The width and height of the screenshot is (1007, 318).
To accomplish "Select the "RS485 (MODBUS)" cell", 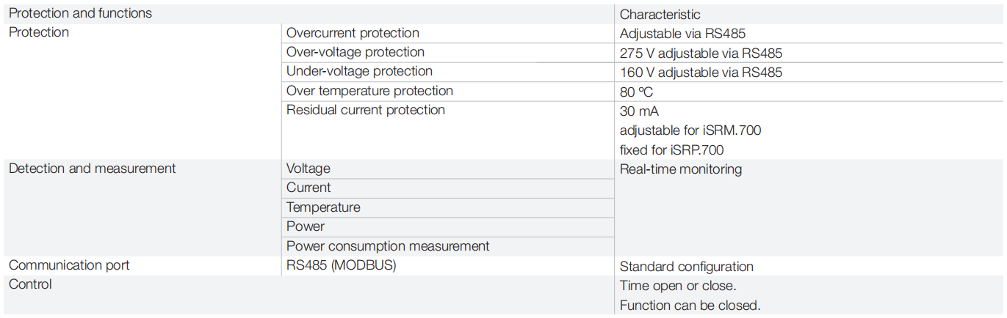I will pyautogui.click(x=341, y=265).
